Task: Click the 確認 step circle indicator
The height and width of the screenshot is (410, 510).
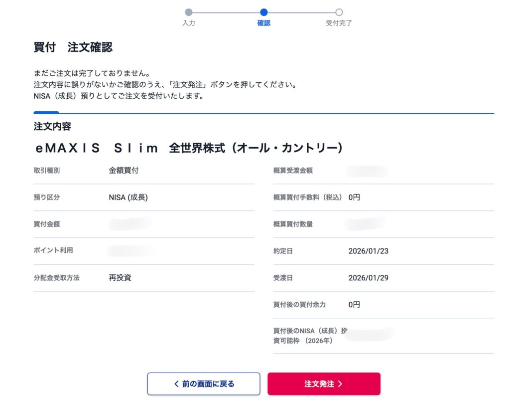Action: tap(263, 12)
